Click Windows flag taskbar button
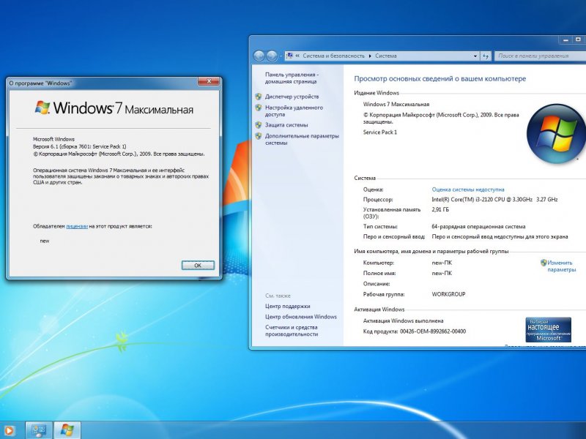Image resolution: width=586 pixels, height=439 pixels. [67, 430]
